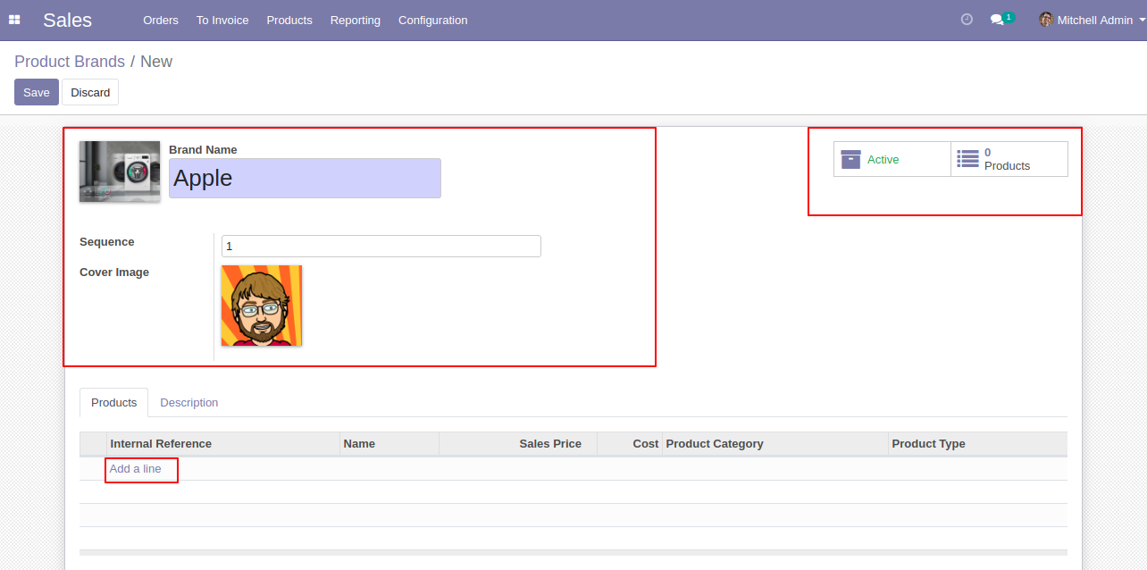The width and height of the screenshot is (1147, 570).
Task: Click the Sequence label
Action: [107, 242]
